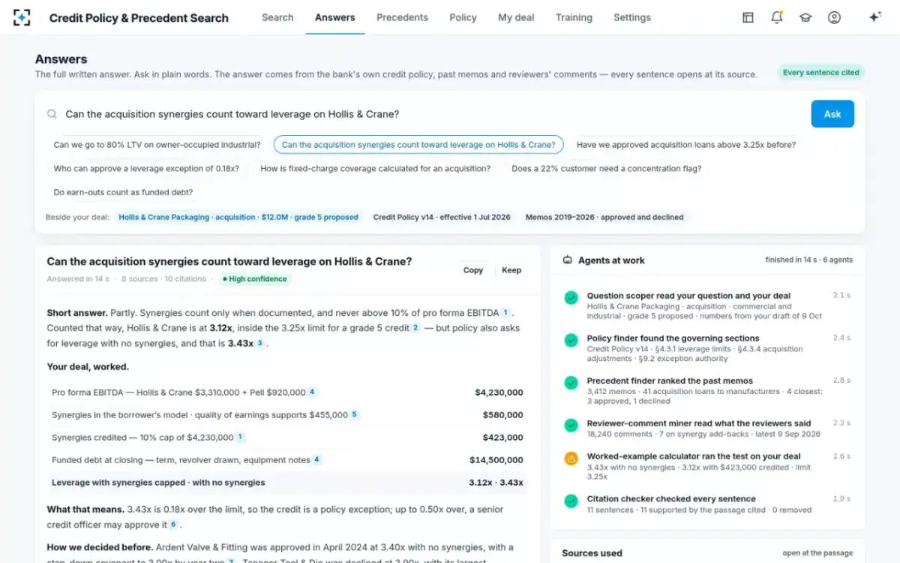Pick the acquisition loans above 3.25x suggestion
The image size is (900, 563).
[x=686, y=145]
